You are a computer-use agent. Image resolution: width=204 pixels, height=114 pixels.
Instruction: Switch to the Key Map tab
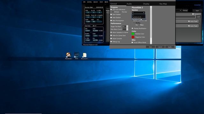[163, 4]
